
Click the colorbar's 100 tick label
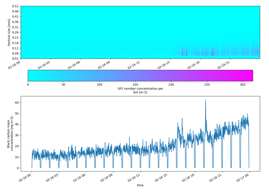(x=99, y=85)
